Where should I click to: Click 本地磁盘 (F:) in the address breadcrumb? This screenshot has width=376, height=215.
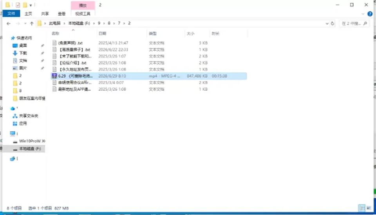pyautogui.click(x=79, y=23)
